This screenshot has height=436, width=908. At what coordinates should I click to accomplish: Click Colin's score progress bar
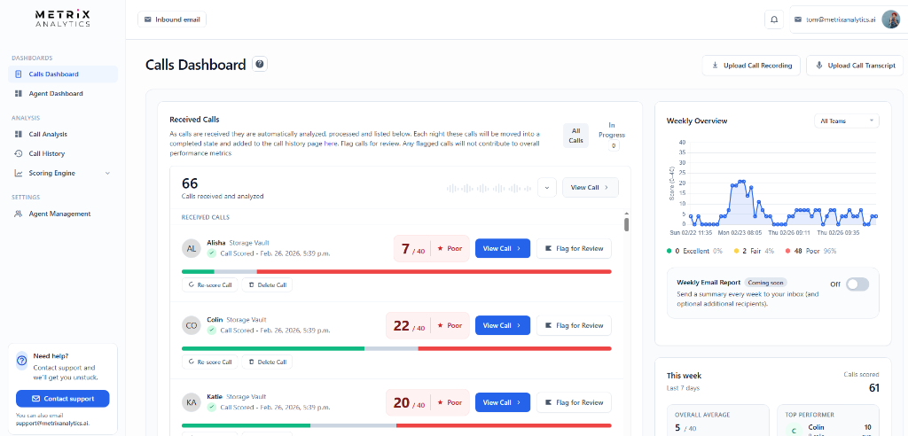point(396,348)
